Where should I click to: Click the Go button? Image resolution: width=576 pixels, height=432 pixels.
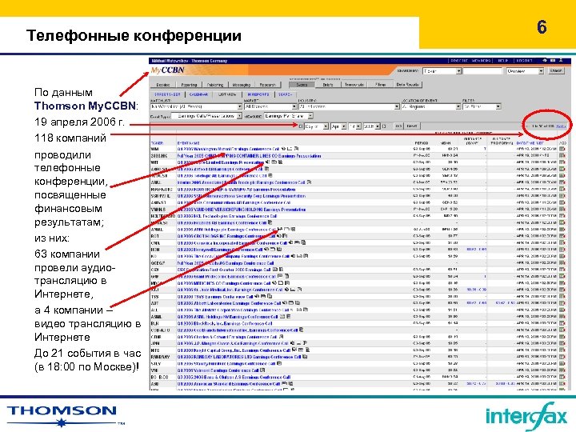pos(398,126)
